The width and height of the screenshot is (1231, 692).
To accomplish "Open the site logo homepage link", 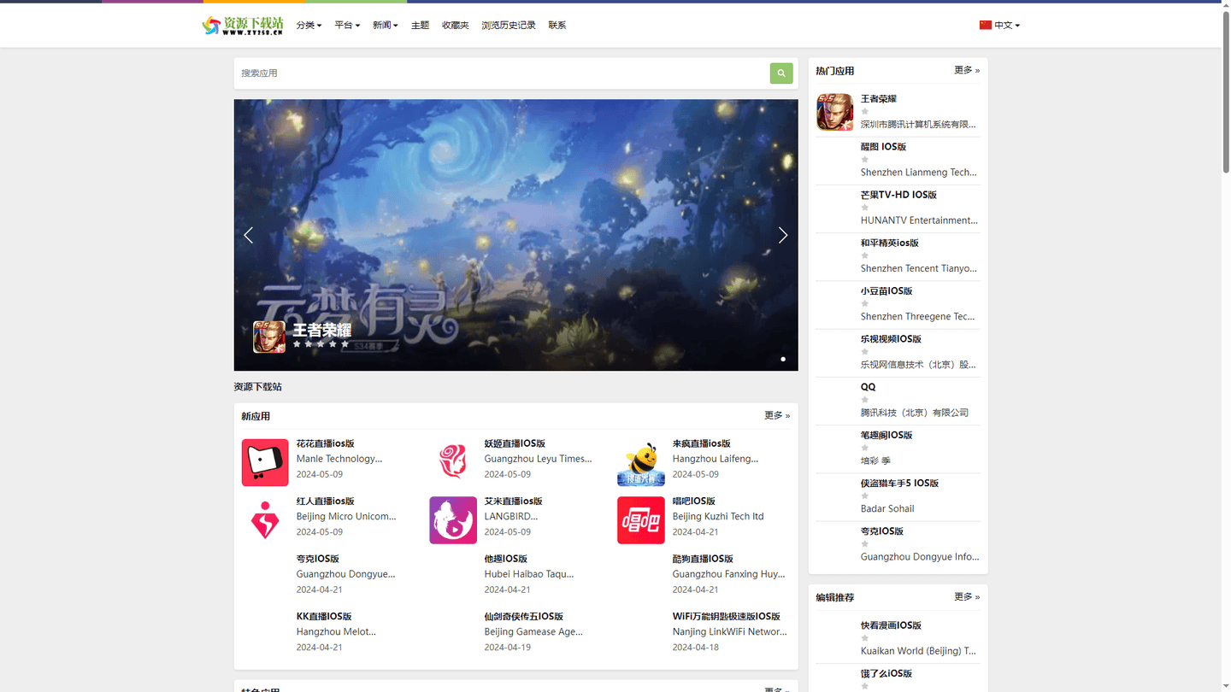I will tap(243, 25).
